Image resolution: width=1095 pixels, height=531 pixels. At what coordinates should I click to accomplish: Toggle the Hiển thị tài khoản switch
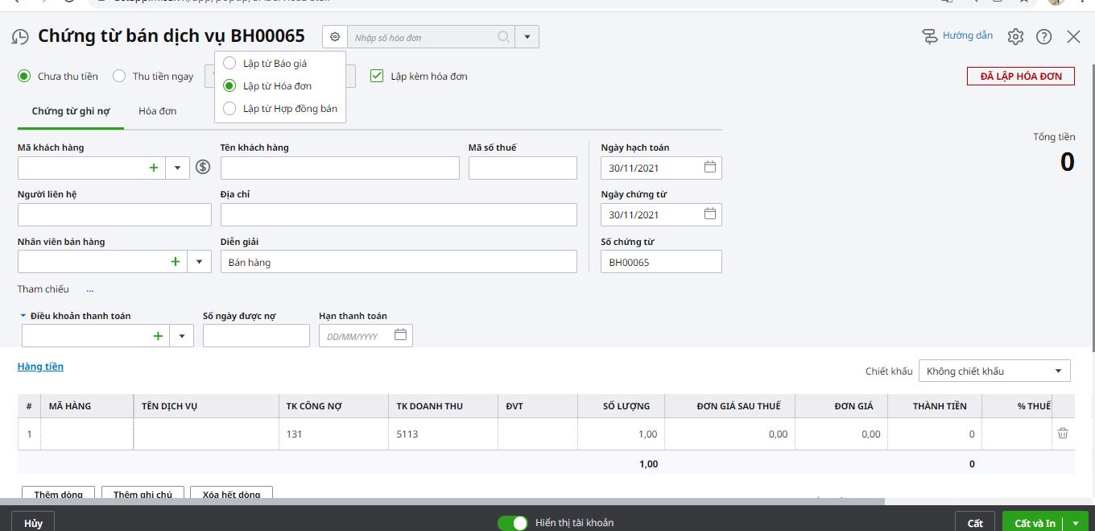pyautogui.click(x=513, y=523)
